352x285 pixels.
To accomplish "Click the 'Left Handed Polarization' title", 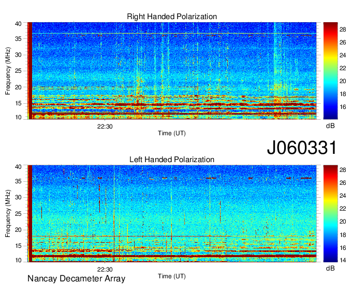I will tap(172, 160).
